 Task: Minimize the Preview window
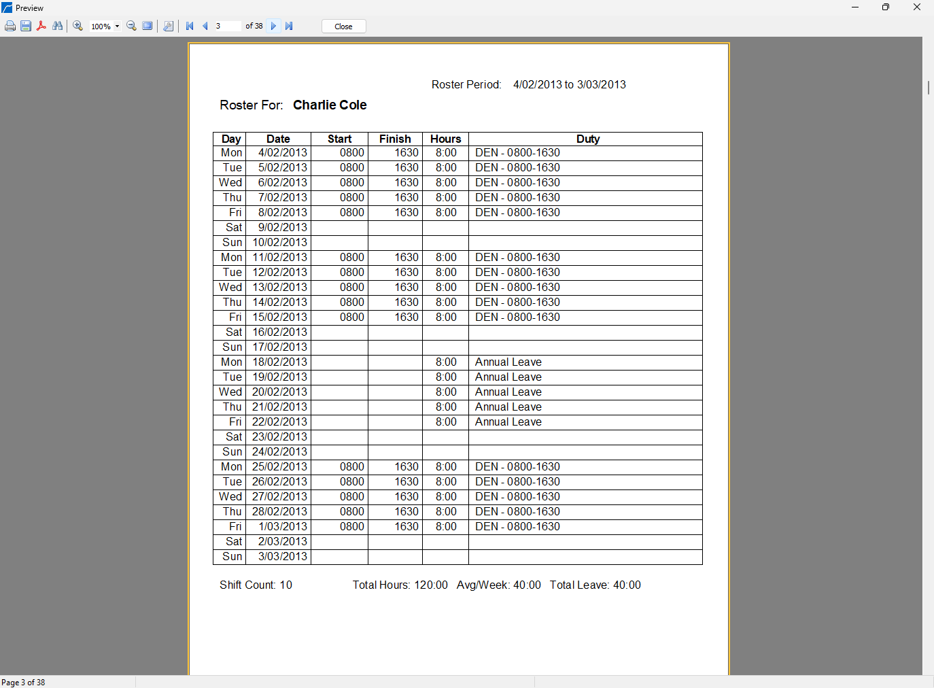click(854, 7)
